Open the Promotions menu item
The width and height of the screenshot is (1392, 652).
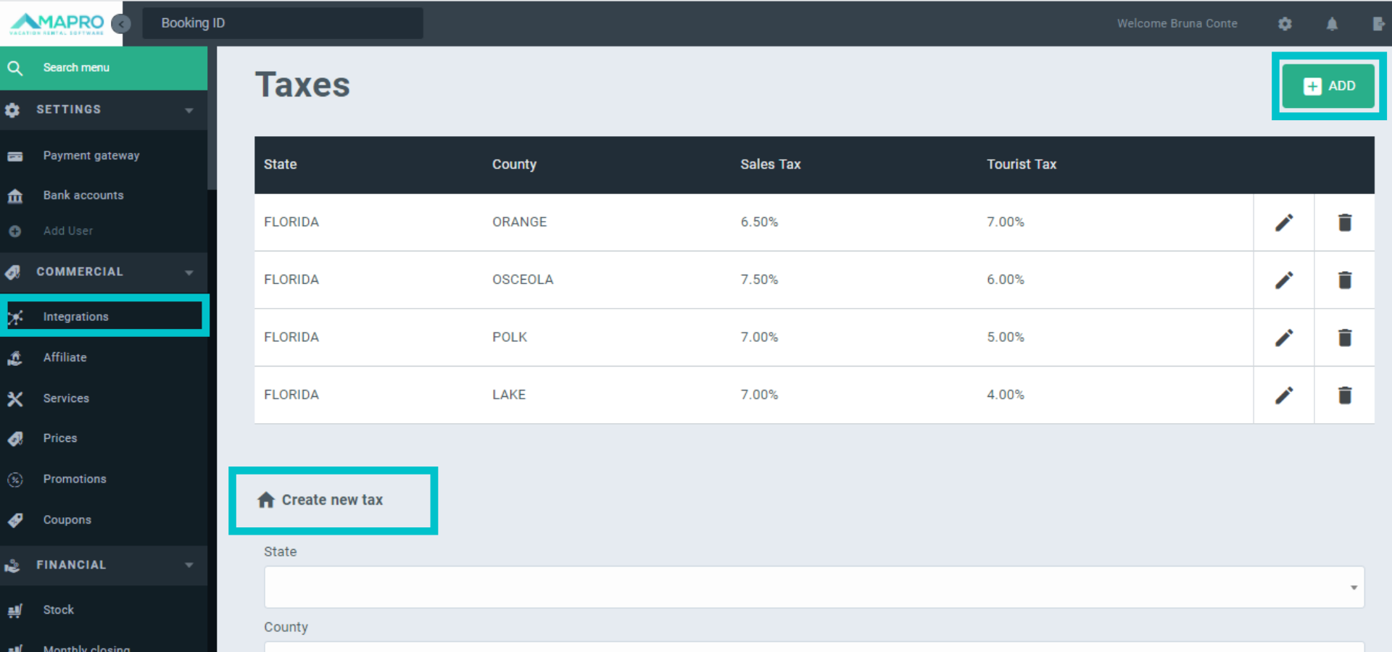coord(75,479)
